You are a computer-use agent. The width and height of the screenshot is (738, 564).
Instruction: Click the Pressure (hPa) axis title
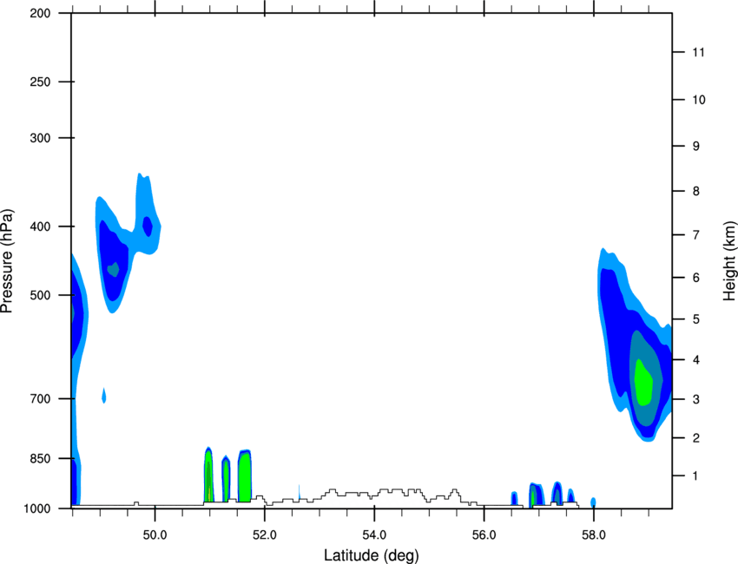point(7,261)
